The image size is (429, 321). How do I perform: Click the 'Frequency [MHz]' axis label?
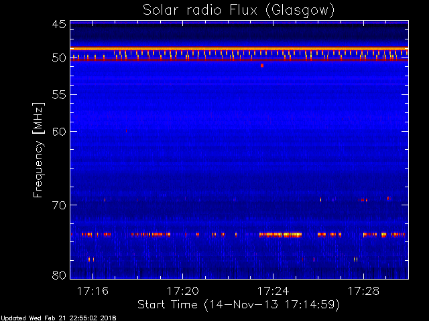point(38,150)
